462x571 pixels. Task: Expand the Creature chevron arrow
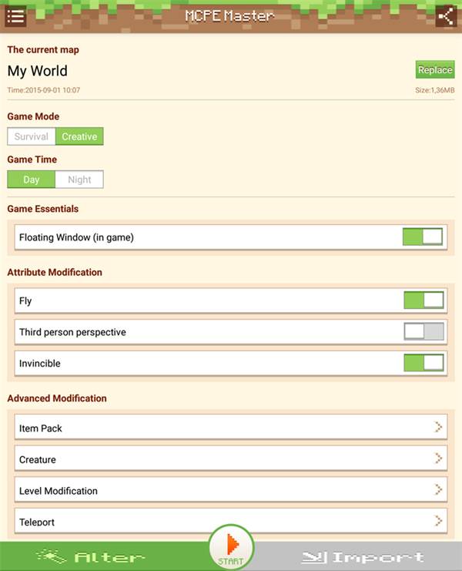(438, 458)
